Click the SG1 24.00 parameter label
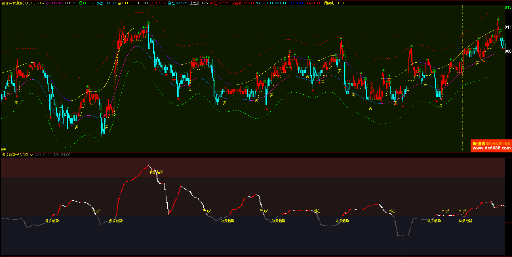Viewport: 512px width, 257px height. [62, 155]
